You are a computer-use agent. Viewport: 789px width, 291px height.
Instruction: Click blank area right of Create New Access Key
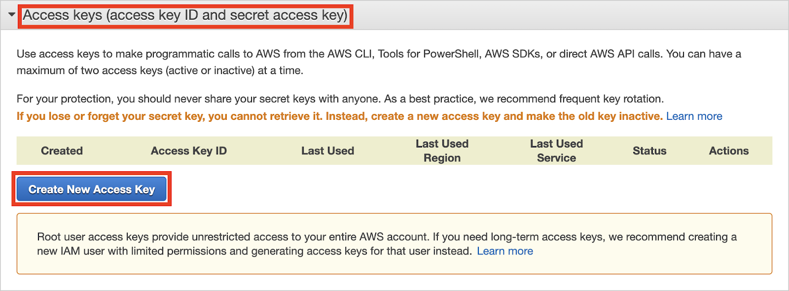point(444,189)
